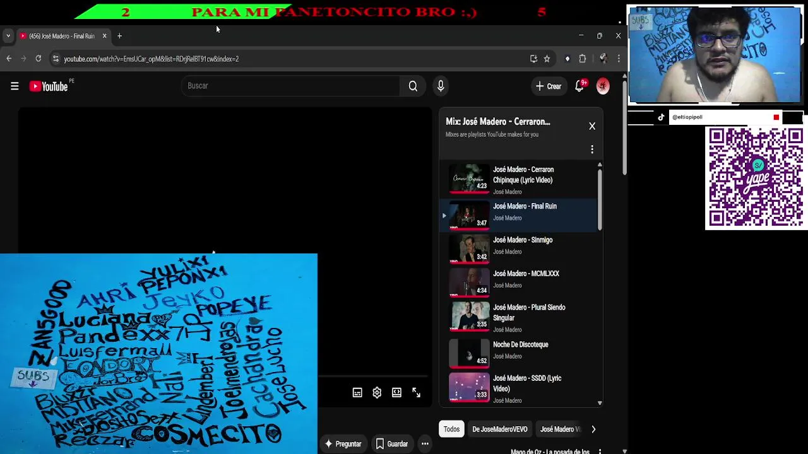
Task: Click inside the Buscar search field
Action: tap(290, 86)
